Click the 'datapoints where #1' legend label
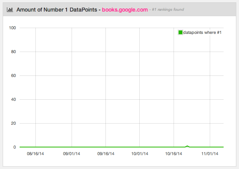 pos(202,32)
